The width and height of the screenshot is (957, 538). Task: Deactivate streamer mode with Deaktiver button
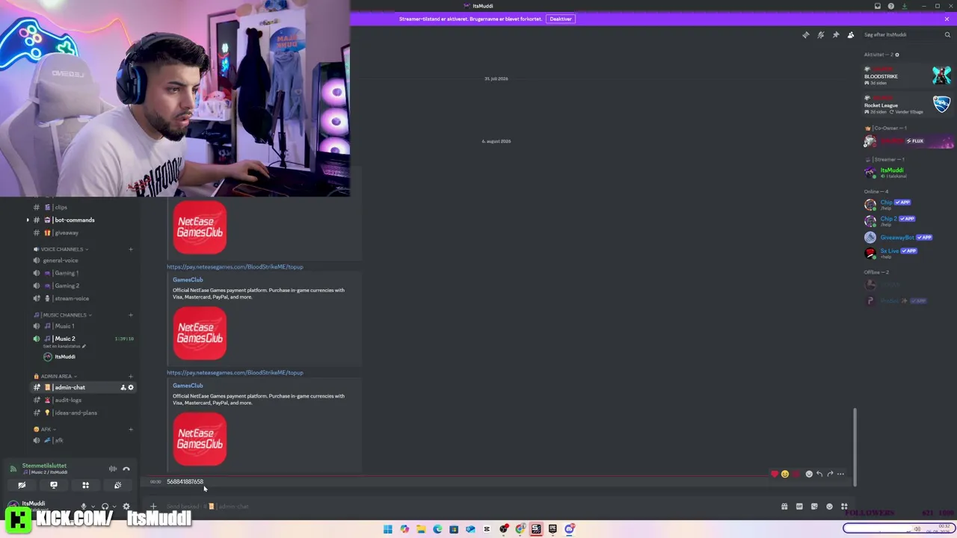click(561, 19)
